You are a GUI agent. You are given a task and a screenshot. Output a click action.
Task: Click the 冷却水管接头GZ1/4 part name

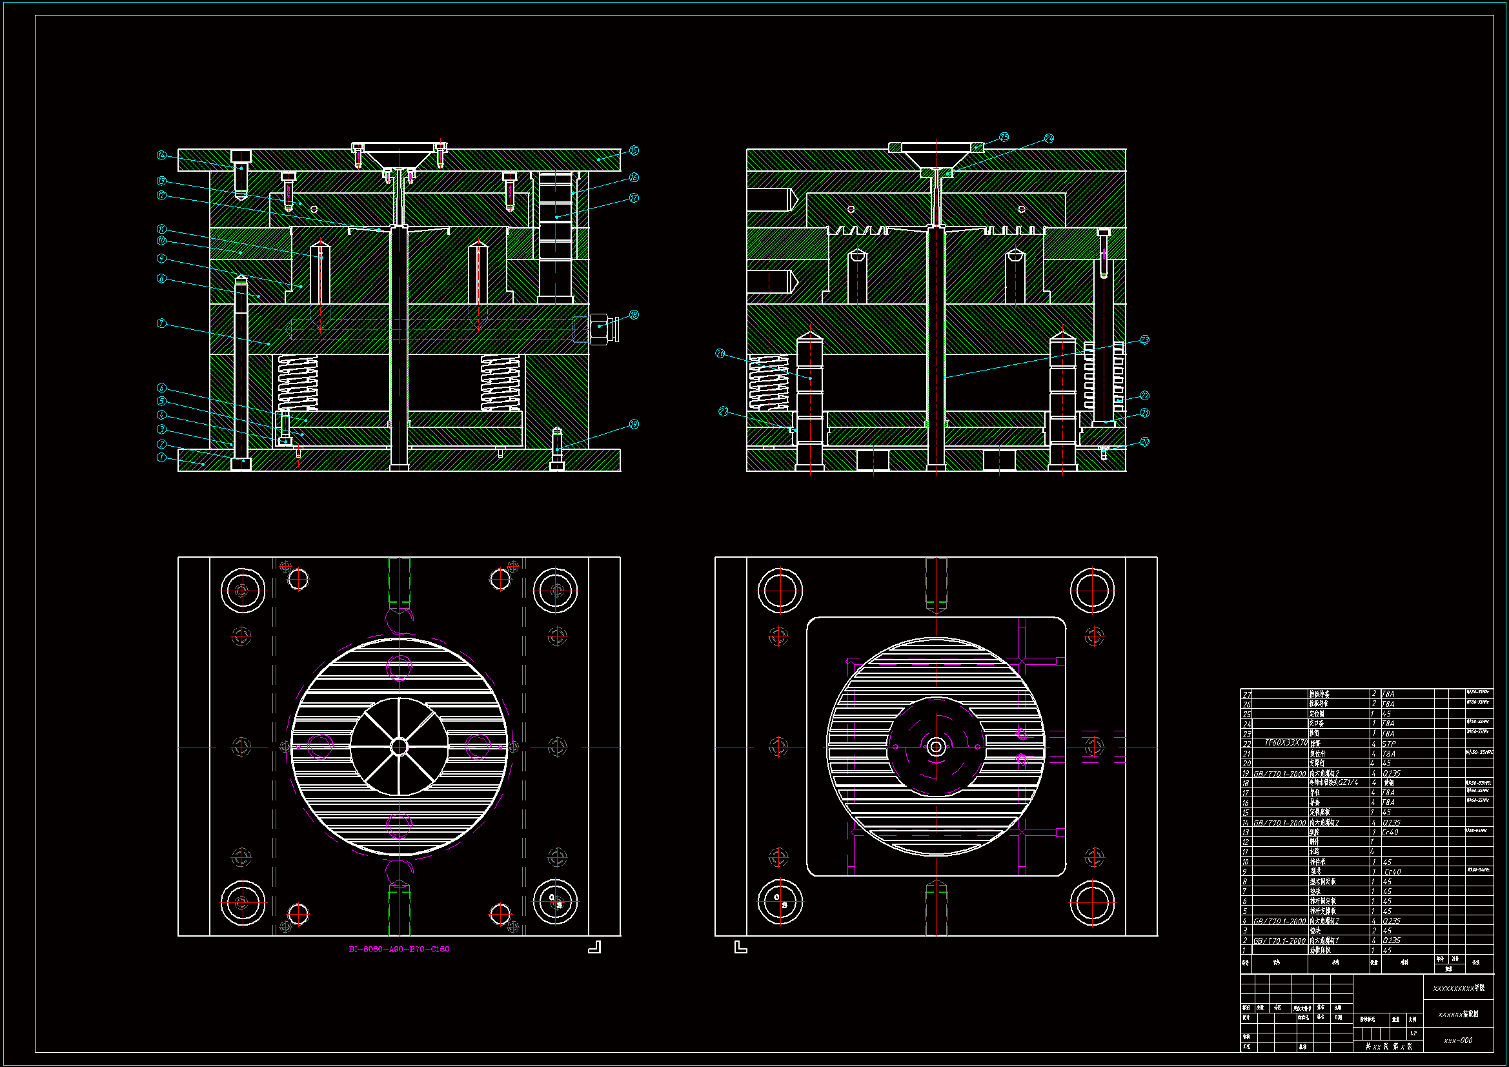coord(1333,783)
